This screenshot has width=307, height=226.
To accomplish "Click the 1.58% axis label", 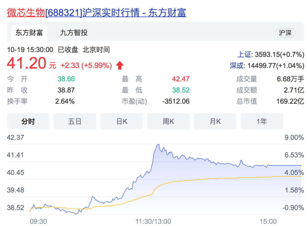I will pyautogui.click(x=294, y=190).
